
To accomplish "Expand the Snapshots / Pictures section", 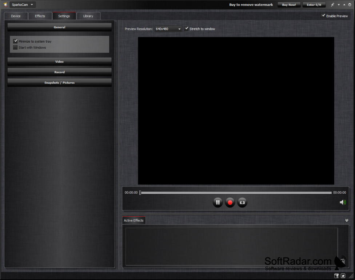I will click(x=60, y=83).
